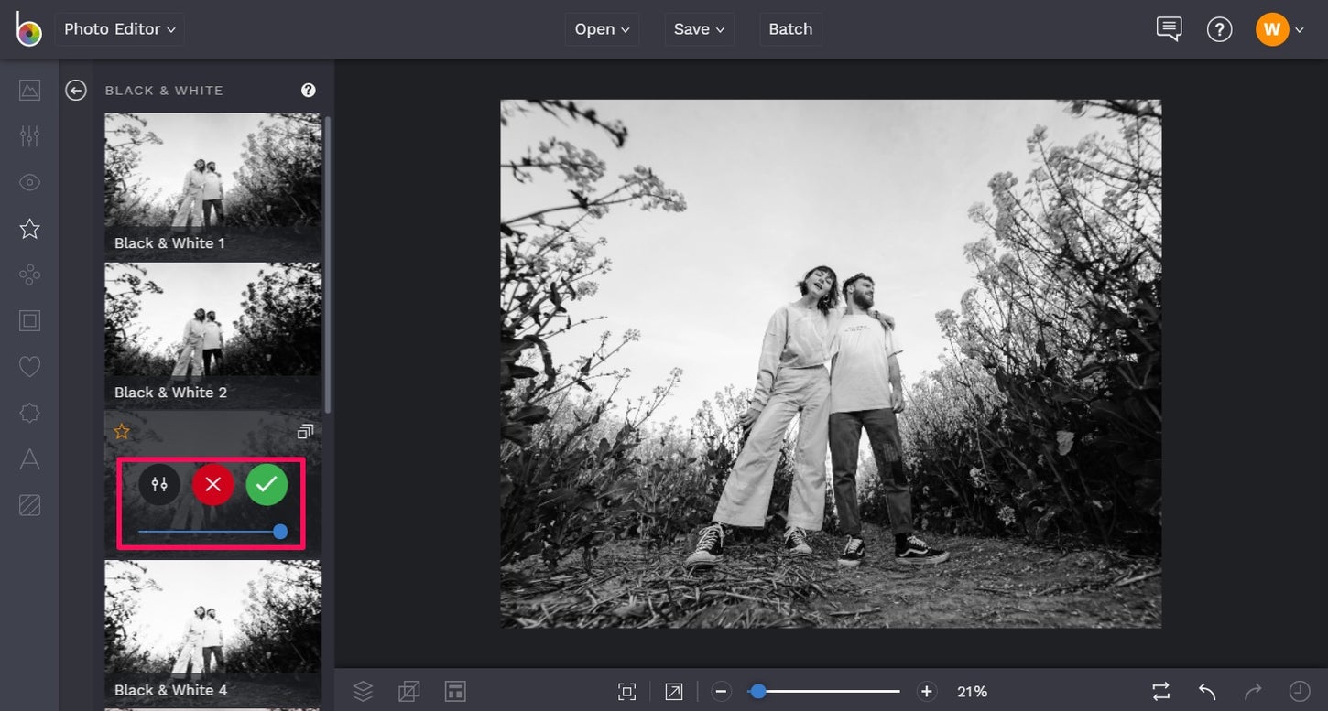Screen dimensions: 1328x711
Task: Open effect settings adjustment button
Action: (x=159, y=484)
